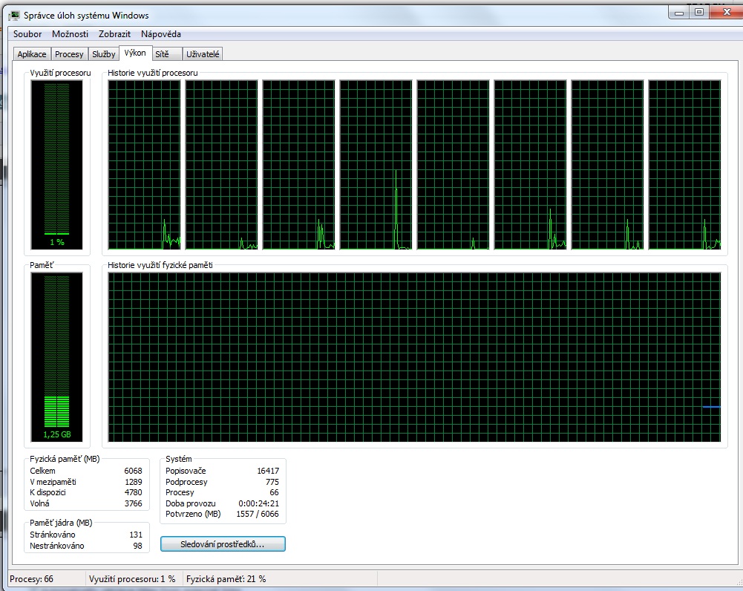The width and height of the screenshot is (743, 591).
Task: Click status bar text Procesy: 66
Action: point(31,578)
